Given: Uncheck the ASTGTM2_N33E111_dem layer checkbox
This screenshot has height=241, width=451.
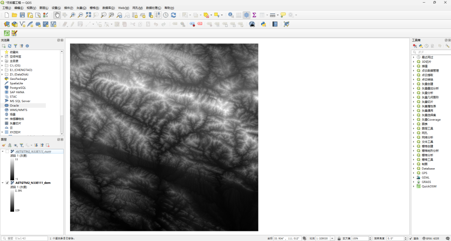Looking at the screenshot, I should (7, 183).
